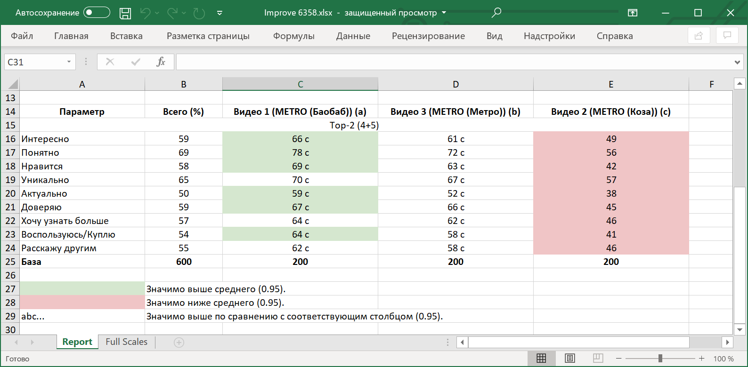Open the Файл menu tab
748x367 pixels.
(x=22, y=36)
